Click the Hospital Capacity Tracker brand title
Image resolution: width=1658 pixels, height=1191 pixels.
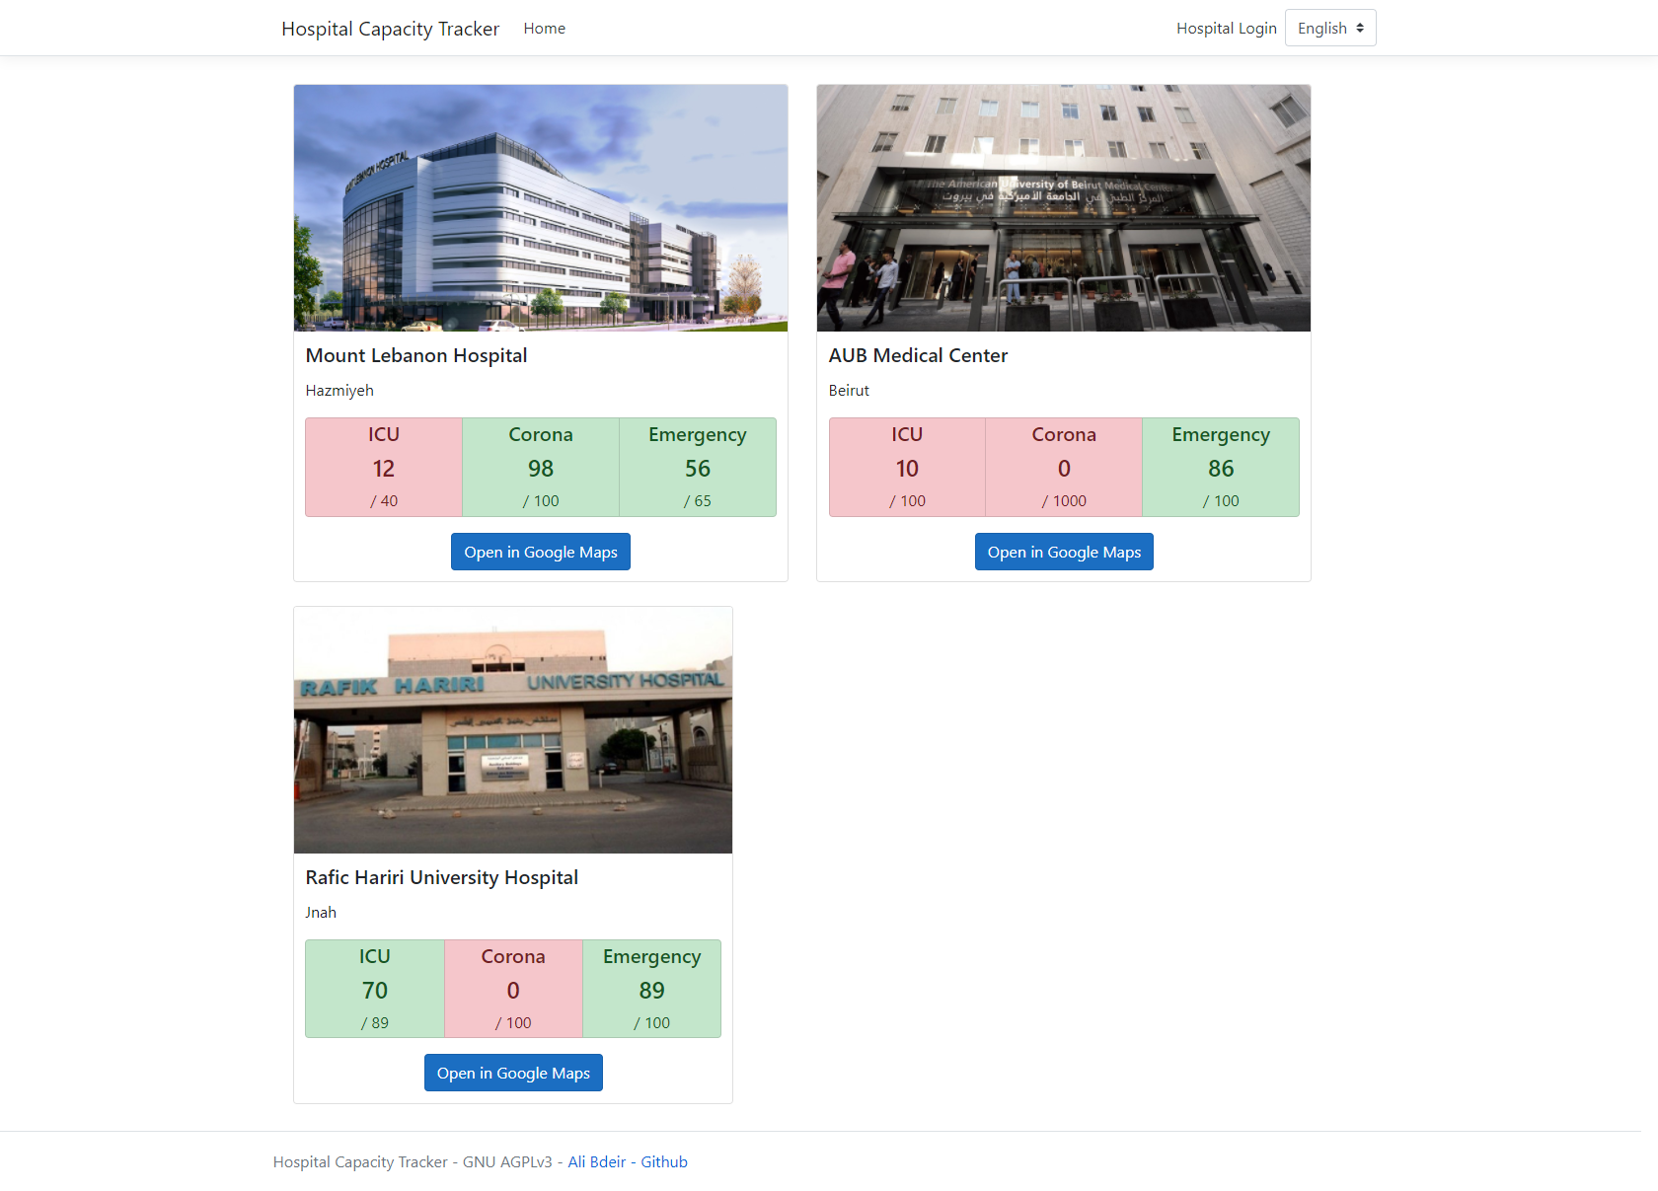point(390,28)
